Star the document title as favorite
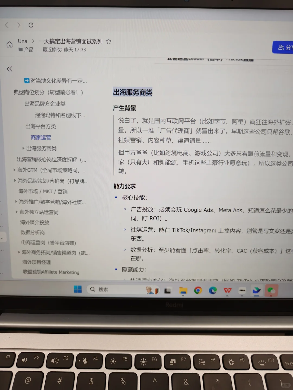 109,41
